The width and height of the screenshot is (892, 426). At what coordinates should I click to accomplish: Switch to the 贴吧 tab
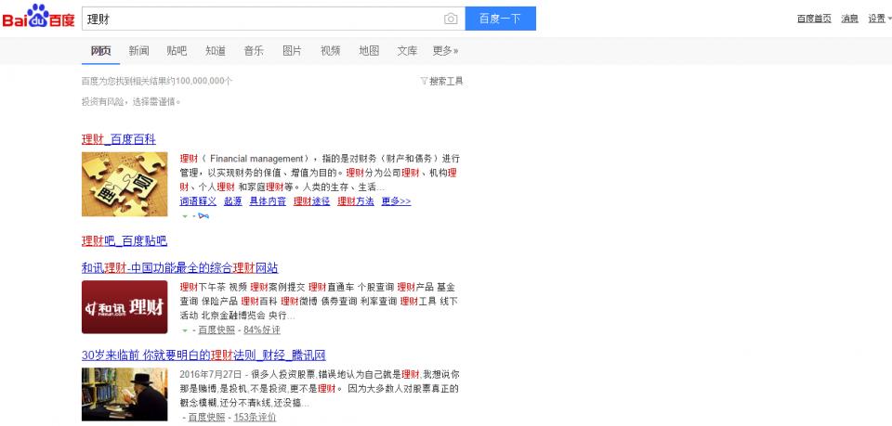point(177,50)
